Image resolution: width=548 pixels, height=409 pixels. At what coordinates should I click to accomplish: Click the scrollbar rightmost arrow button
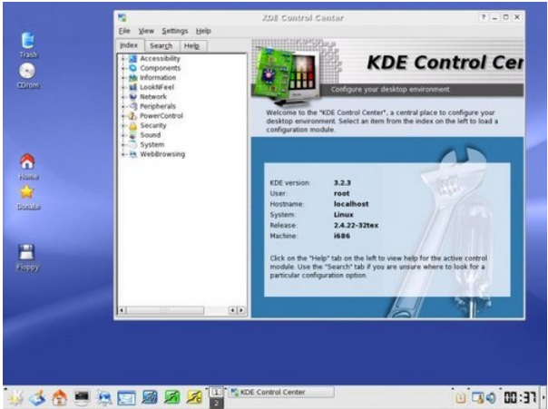point(241,310)
